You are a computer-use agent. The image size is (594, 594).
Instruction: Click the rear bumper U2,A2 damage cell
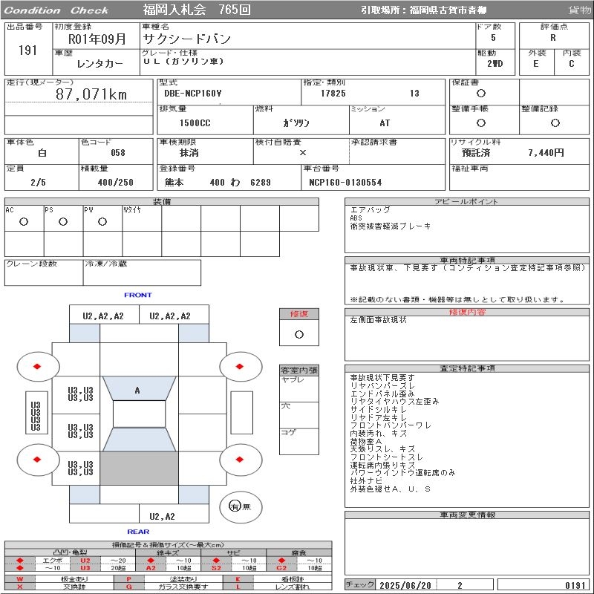[162, 517]
